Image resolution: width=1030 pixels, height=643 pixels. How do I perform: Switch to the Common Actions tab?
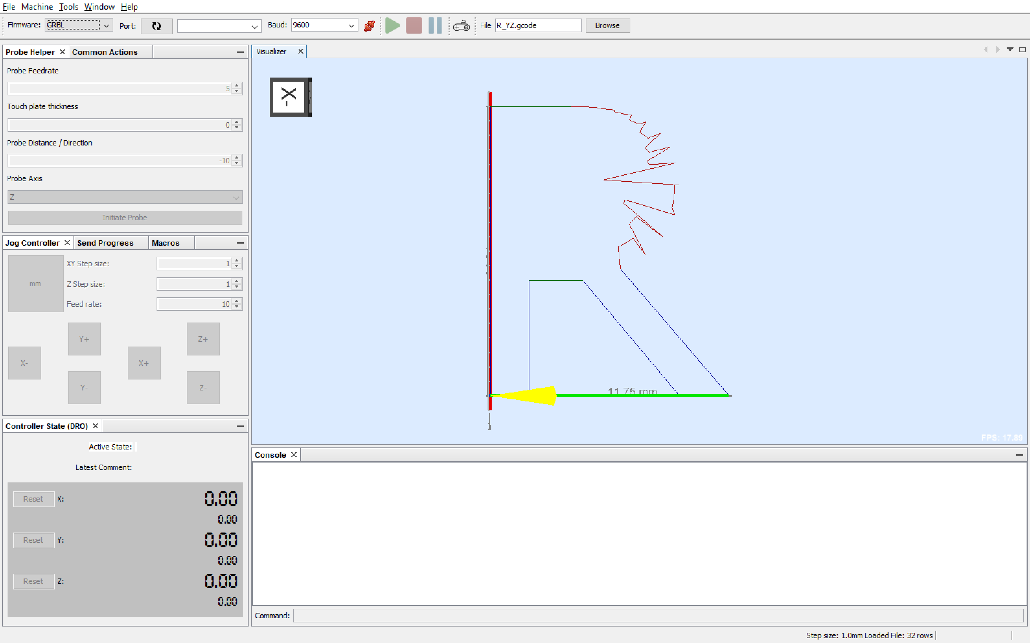coord(105,52)
